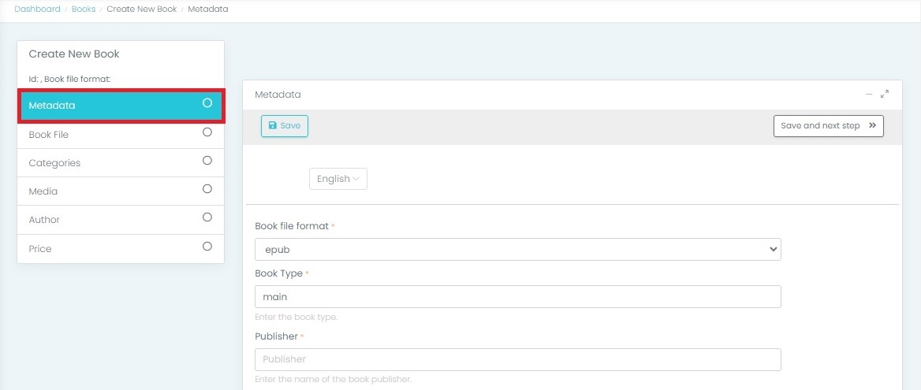Click the Price step circle indicator
This screenshot has height=390, width=921.
pyautogui.click(x=207, y=247)
